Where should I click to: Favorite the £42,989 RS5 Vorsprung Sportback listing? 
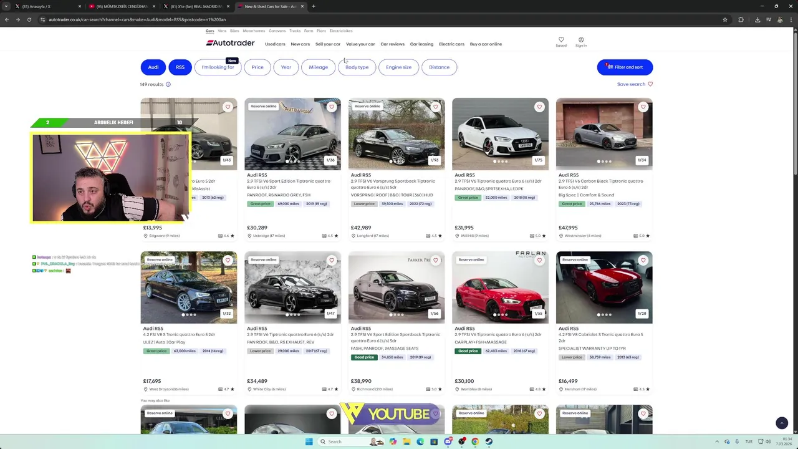(435, 107)
